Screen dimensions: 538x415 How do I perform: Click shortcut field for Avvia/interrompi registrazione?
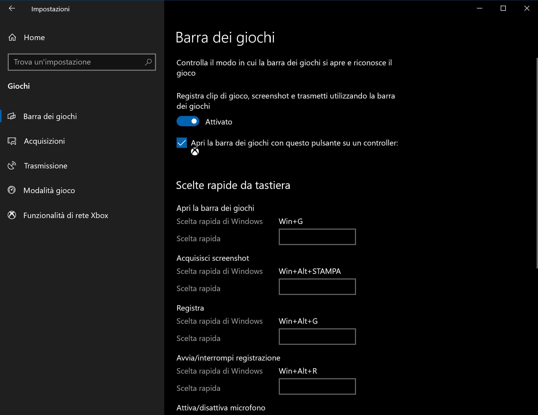(317, 386)
